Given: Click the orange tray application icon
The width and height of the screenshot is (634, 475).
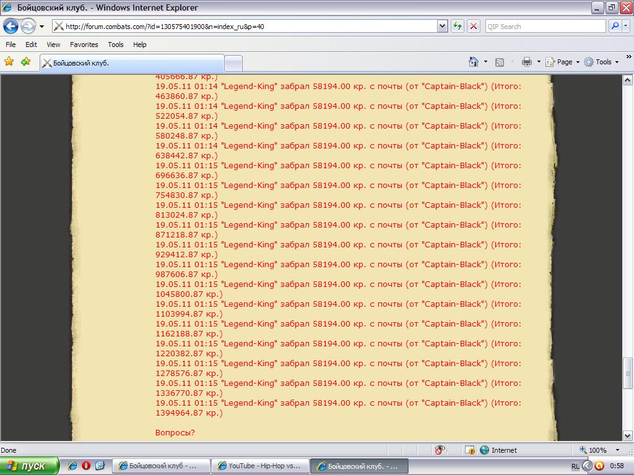Looking at the screenshot, I should (x=599, y=466).
